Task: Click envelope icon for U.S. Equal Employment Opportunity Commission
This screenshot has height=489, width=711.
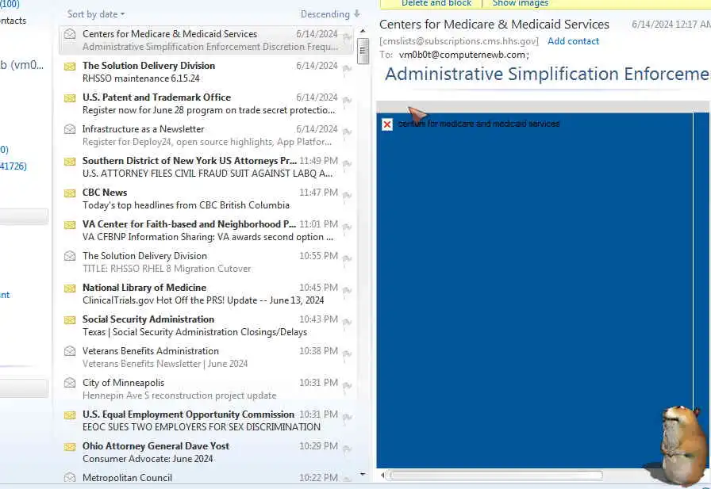Action: pyautogui.click(x=70, y=415)
